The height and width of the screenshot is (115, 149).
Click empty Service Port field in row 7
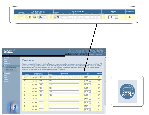(64, 99)
